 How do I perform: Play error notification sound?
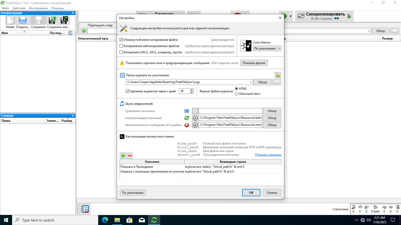coord(195,125)
